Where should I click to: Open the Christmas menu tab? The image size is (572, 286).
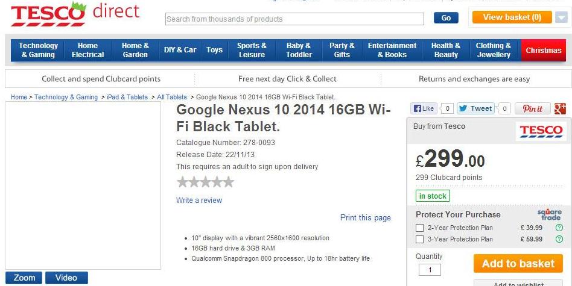[543, 50]
